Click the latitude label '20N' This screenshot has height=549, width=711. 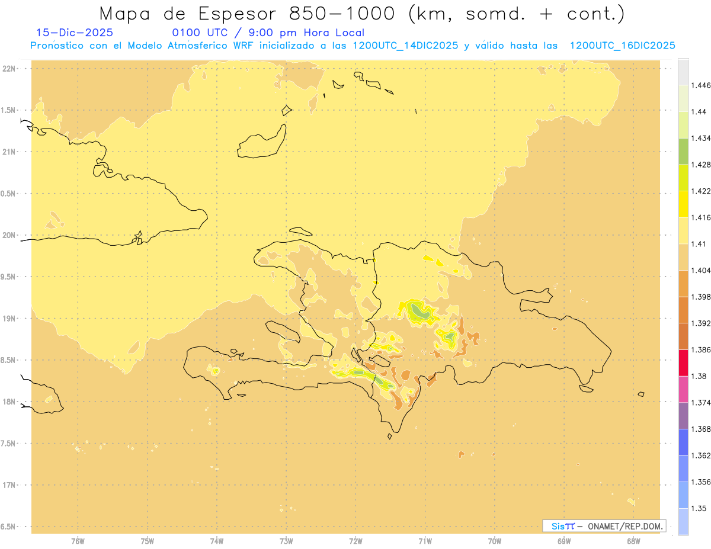9,235
